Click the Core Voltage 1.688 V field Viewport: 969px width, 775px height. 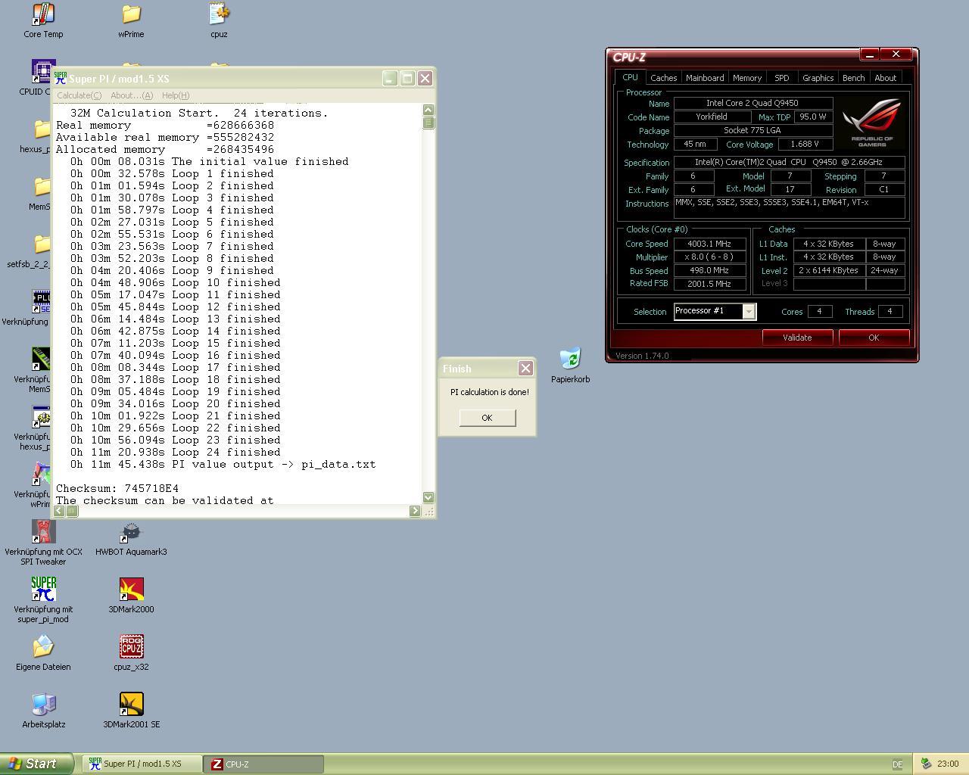(x=805, y=144)
